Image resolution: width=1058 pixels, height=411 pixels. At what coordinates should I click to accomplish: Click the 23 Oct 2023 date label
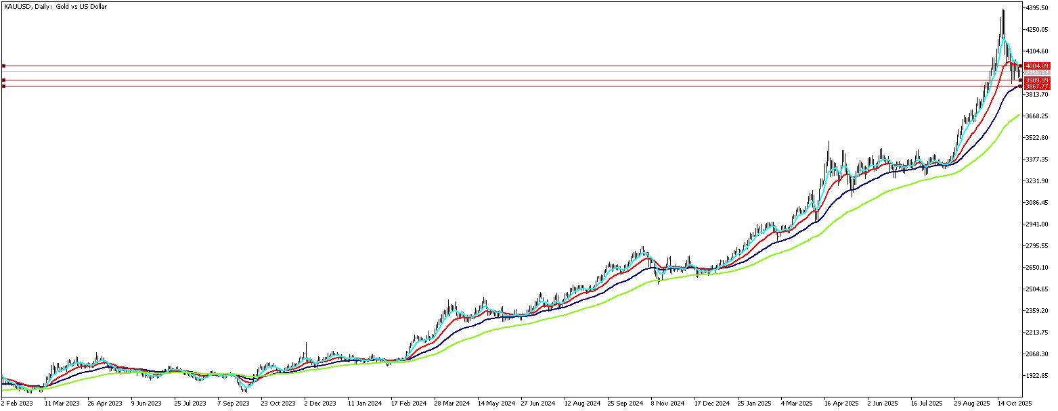click(278, 403)
